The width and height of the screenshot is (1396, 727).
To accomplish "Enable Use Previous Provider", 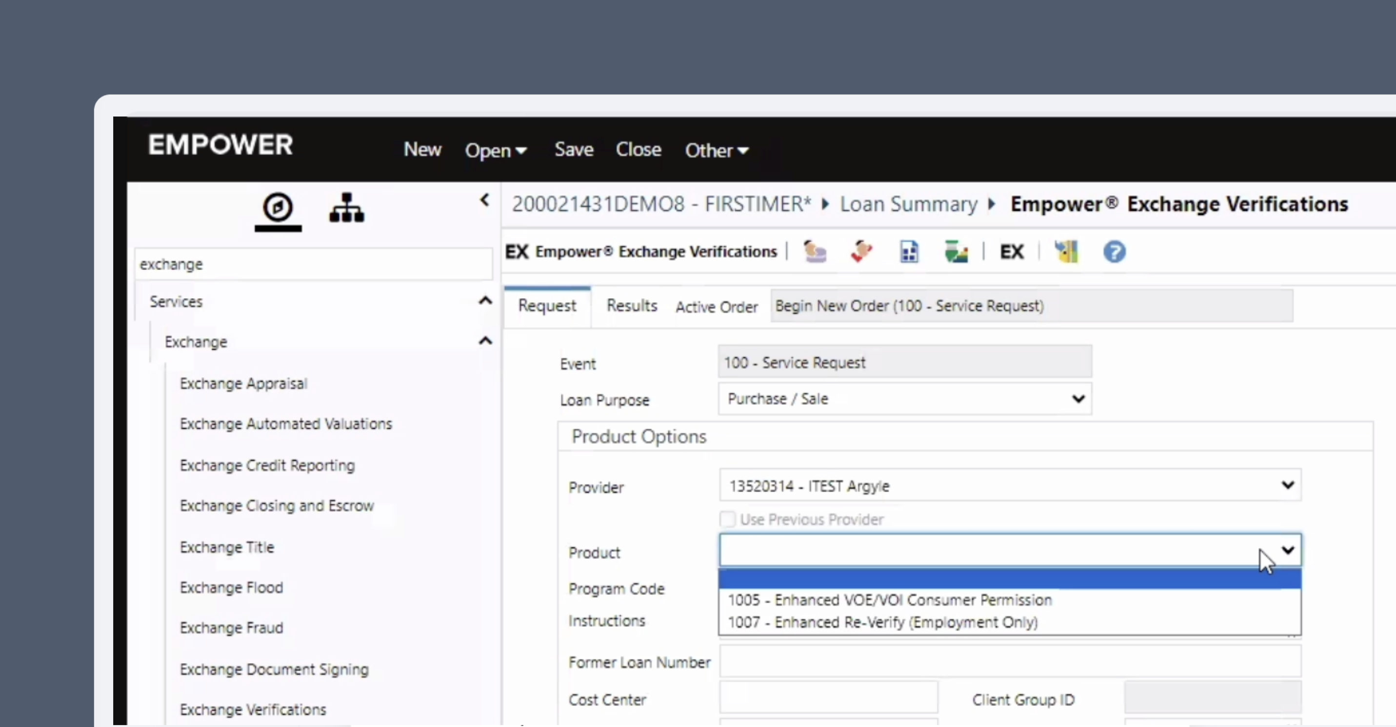I will pos(728,518).
